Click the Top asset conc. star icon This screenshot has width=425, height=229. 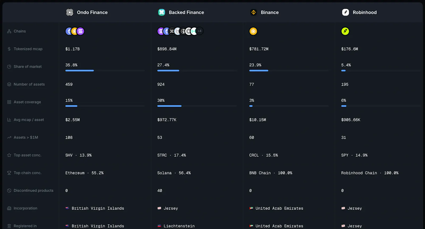coord(9,155)
